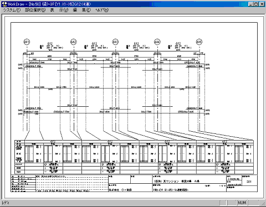Select the X5 grid axis circle marker
This screenshot has width=266, height=207.
[x=199, y=42]
